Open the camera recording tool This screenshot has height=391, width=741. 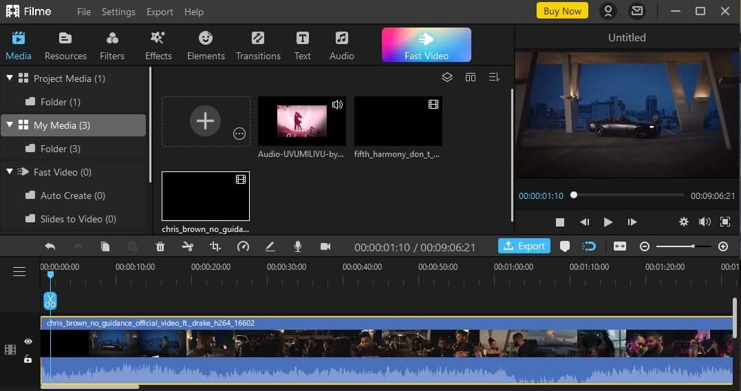pos(325,246)
